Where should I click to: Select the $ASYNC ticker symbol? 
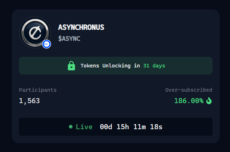pos(69,39)
